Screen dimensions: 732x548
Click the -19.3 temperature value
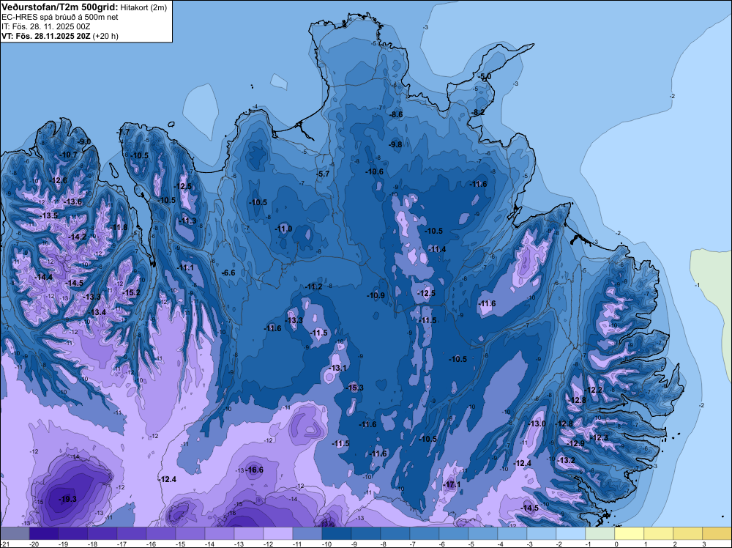coord(67,500)
